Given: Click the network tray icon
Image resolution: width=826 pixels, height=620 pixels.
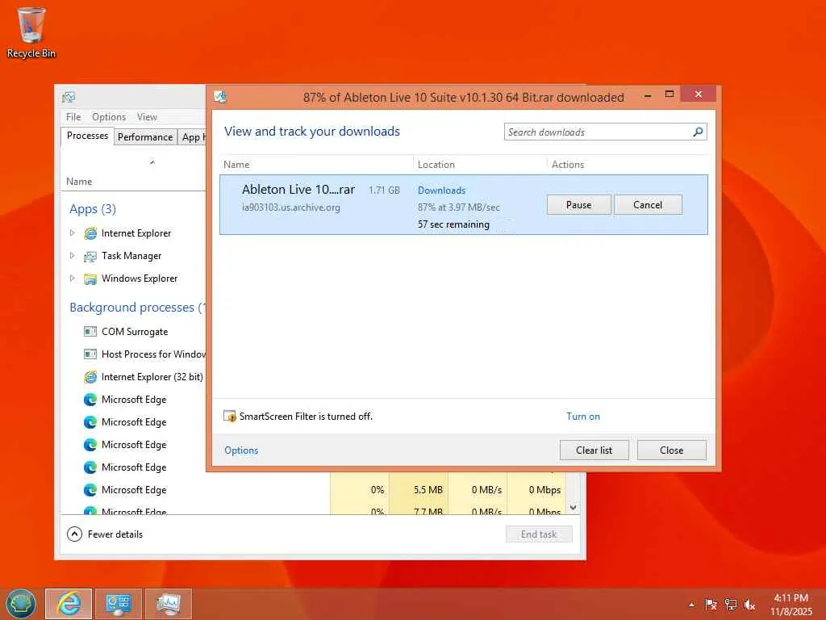Looking at the screenshot, I should pyautogui.click(x=730, y=605).
